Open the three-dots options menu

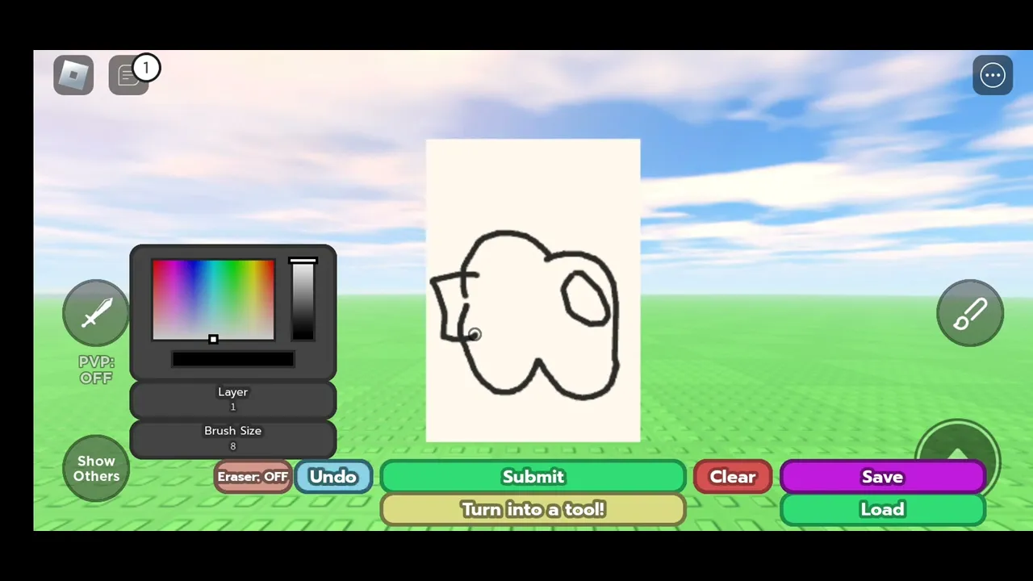(993, 75)
